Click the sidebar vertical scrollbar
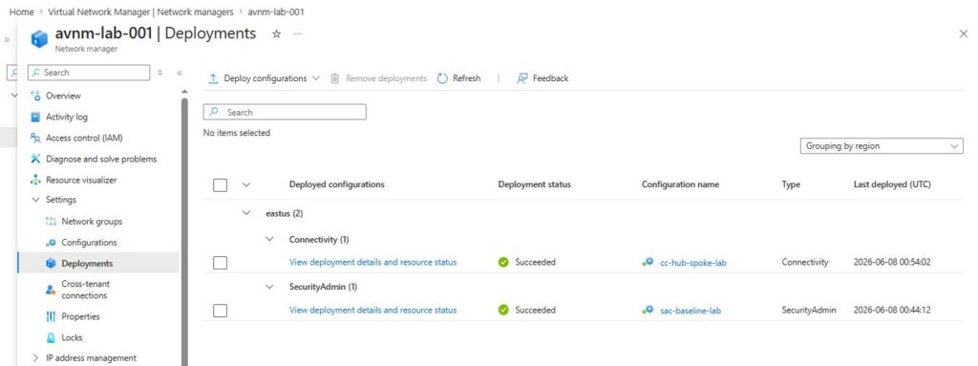The width and height of the screenshot is (978, 366). pos(184,231)
